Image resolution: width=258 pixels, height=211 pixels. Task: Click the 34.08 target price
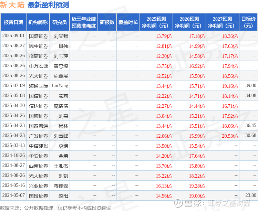tap(251, 96)
